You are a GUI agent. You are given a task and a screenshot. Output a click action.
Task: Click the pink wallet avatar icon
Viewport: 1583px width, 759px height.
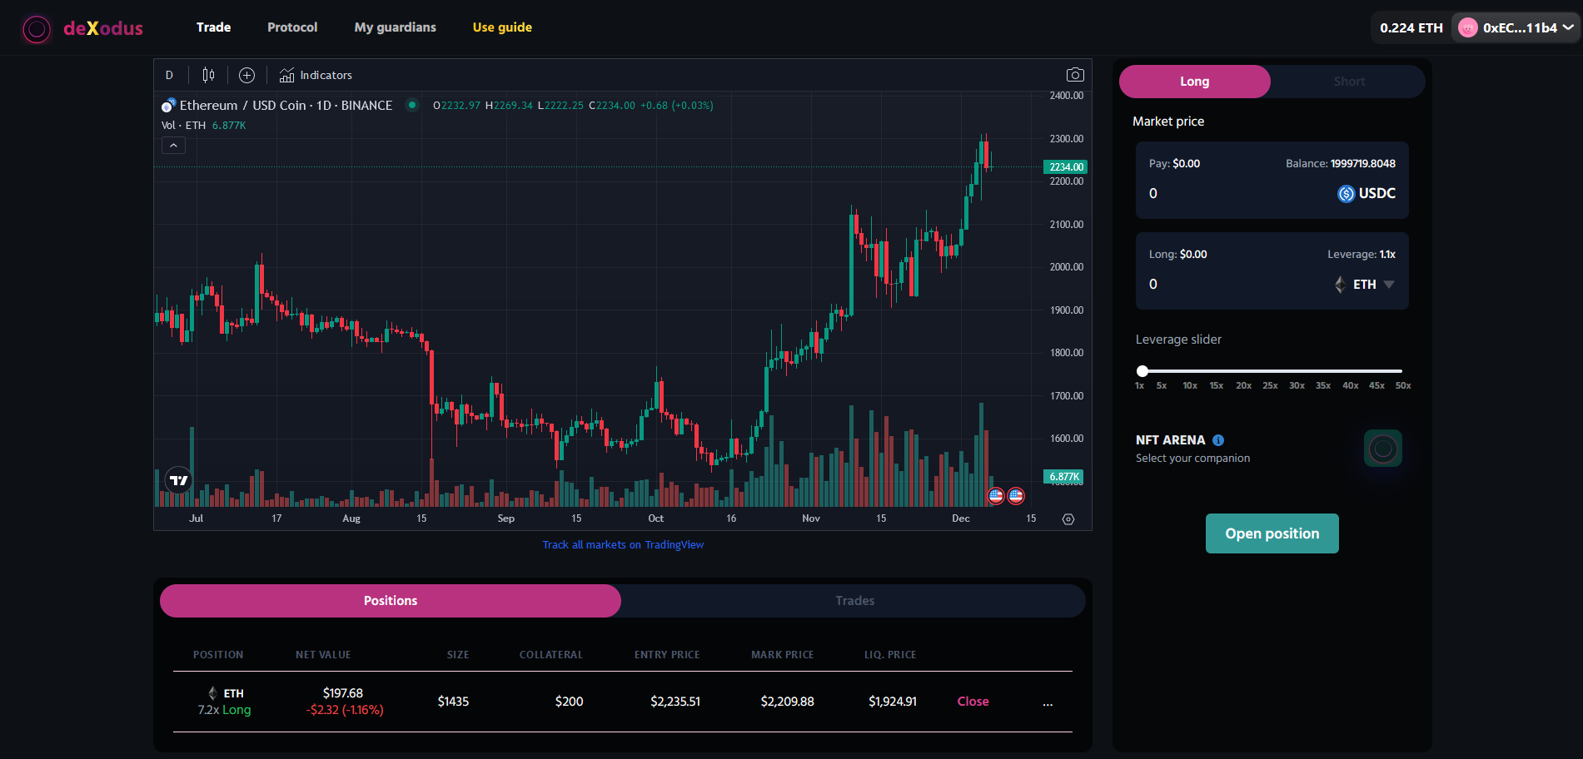tap(1468, 27)
